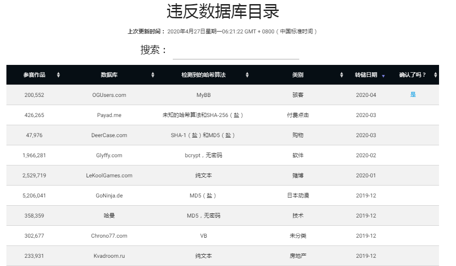Click the 未知的哈希算法和SHA-256（盐） cell
Image resolution: width=456 pixels, height=266 pixels.
click(x=203, y=115)
